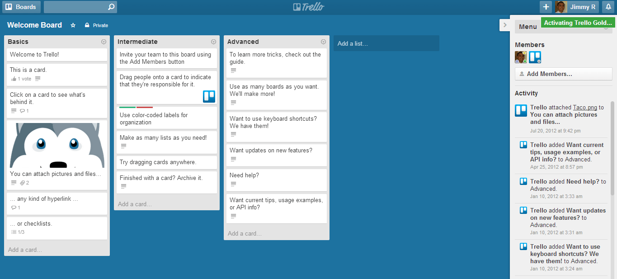Click the plus create button
This screenshot has height=279, width=617.
coord(546,7)
